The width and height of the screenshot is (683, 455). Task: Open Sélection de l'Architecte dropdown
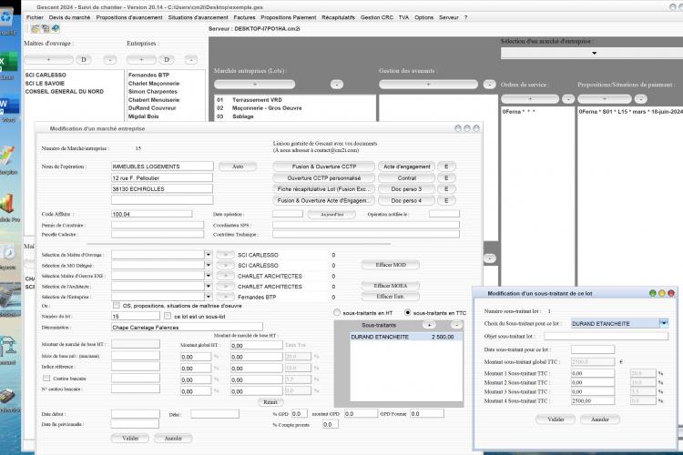[x=209, y=286]
